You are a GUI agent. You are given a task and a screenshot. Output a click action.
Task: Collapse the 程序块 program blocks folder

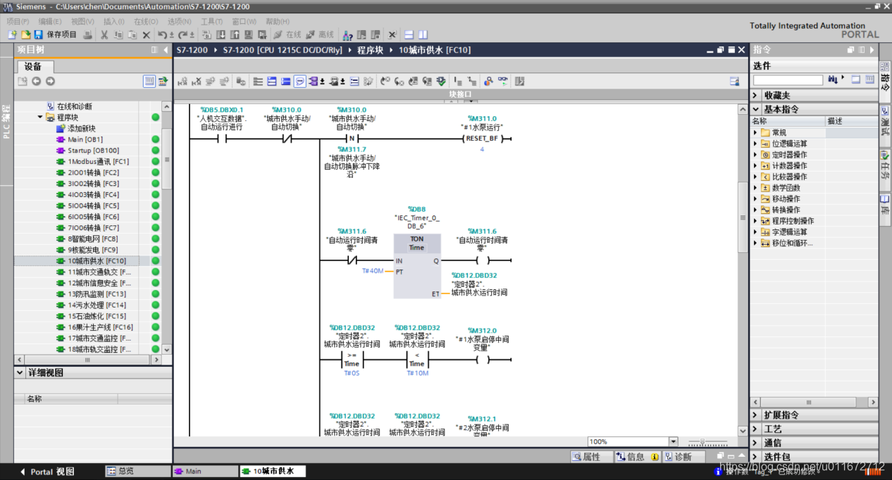coord(40,118)
